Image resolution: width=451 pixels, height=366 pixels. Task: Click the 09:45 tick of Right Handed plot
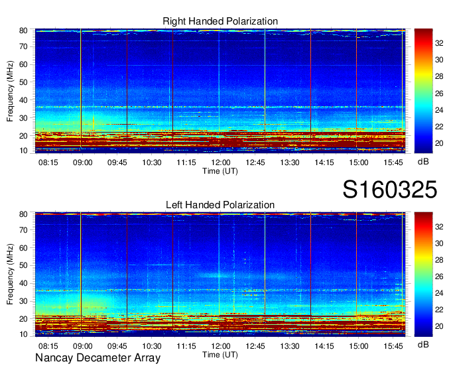click(x=117, y=162)
